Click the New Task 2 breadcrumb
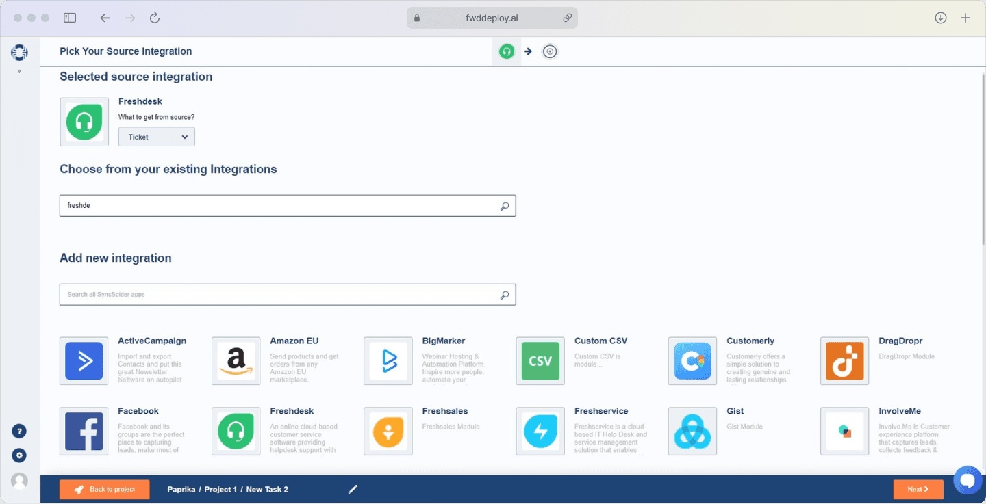This screenshot has width=986, height=504. click(x=267, y=490)
